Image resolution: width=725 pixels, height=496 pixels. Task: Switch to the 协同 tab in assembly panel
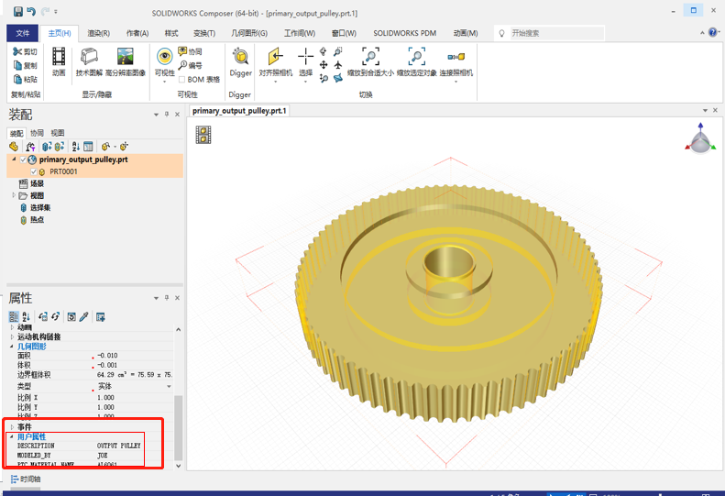pyautogui.click(x=37, y=133)
